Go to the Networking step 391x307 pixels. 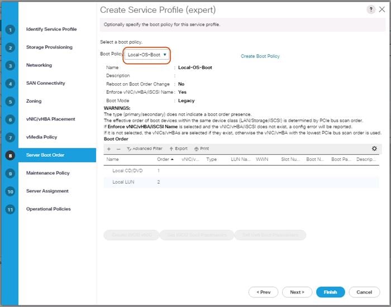tap(39, 65)
